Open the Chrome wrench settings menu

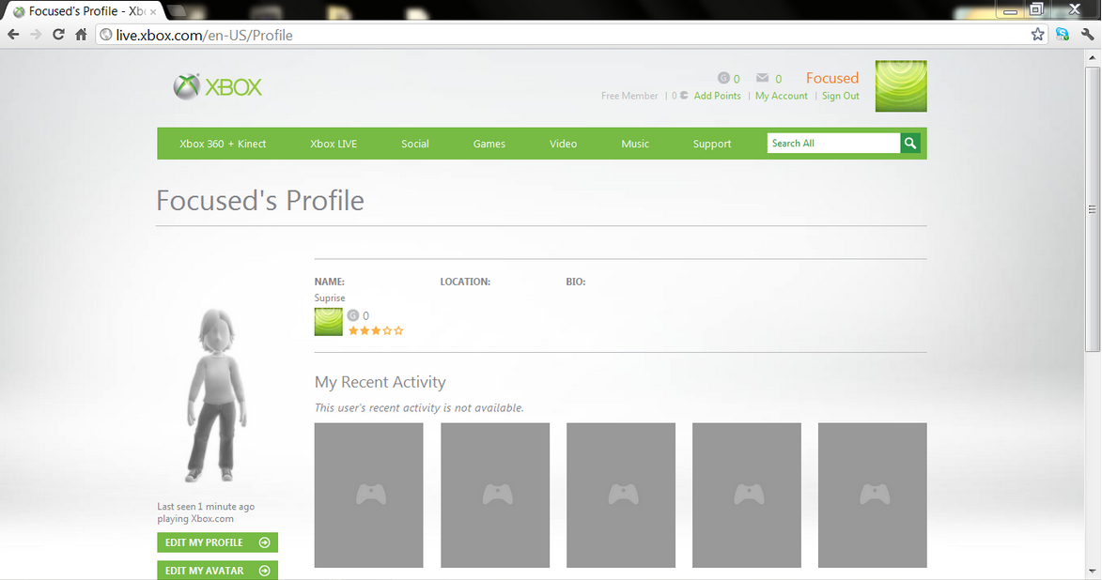[x=1087, y=35]
